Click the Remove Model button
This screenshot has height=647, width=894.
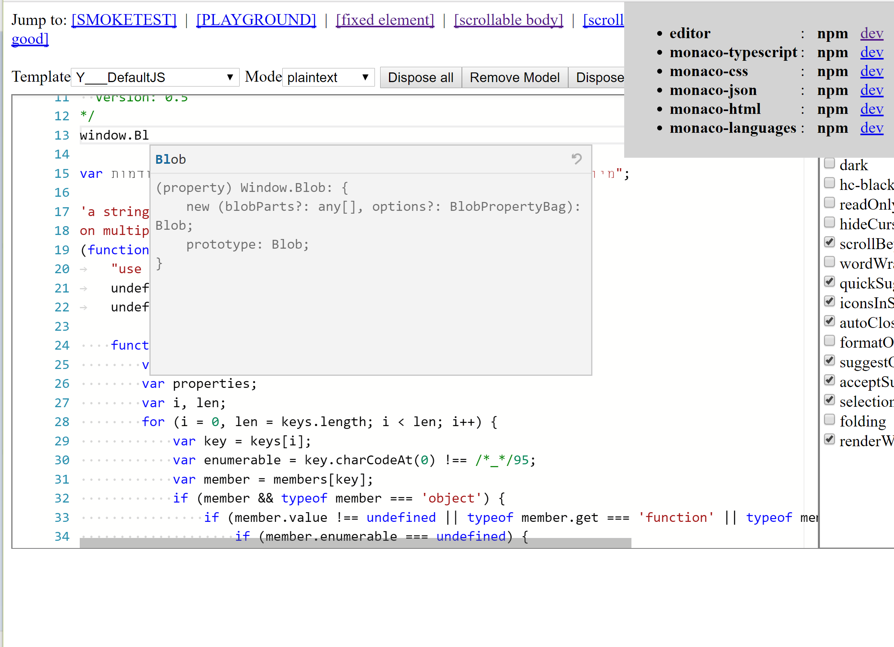(515, 77)
